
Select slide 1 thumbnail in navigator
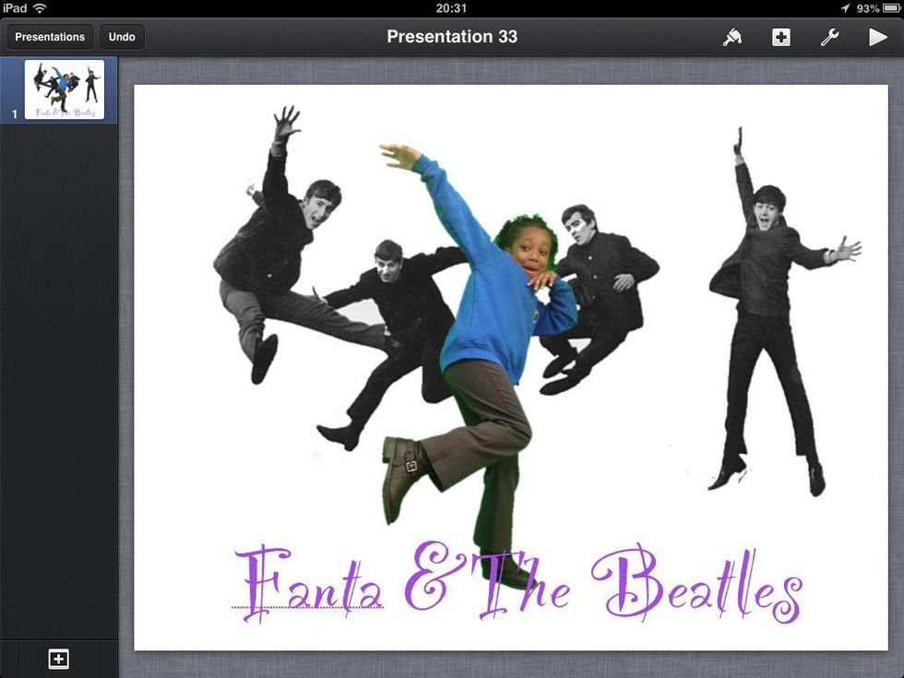64,89
